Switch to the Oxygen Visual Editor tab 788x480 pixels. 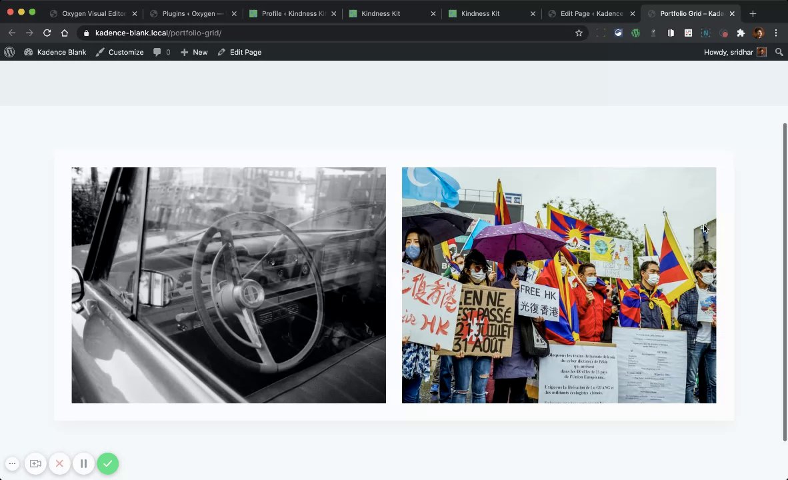click(x=93, y=13)
